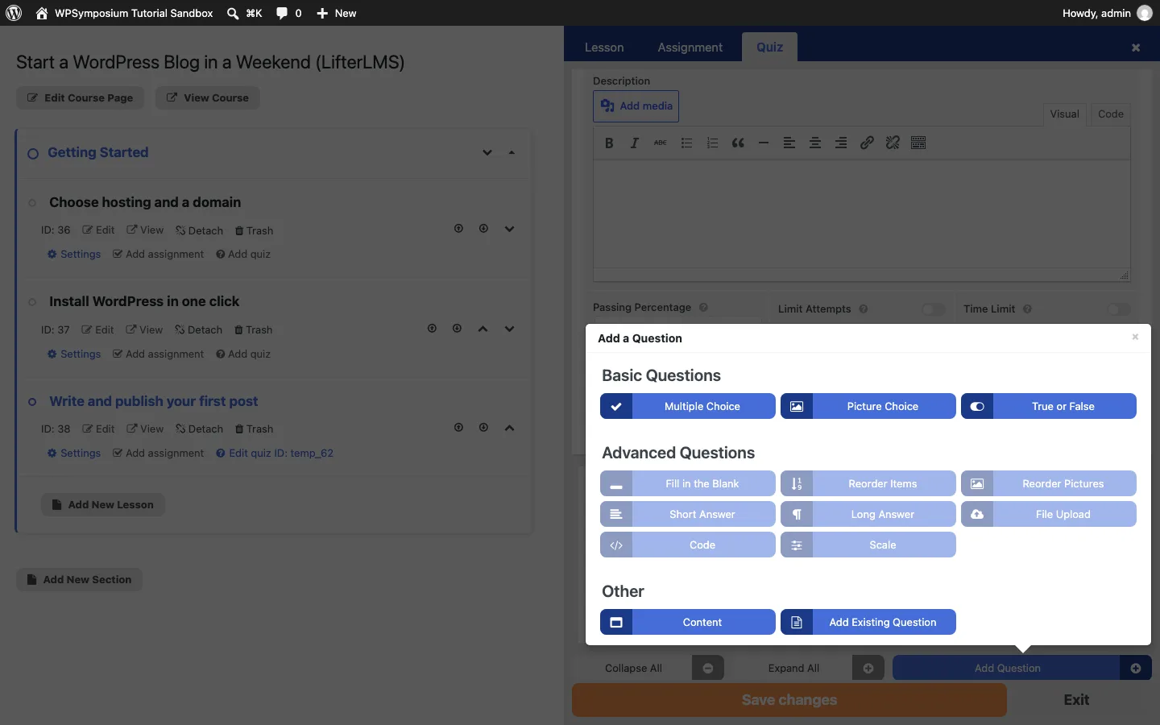Click inside the quiz description text area

[x=861, y=214]
